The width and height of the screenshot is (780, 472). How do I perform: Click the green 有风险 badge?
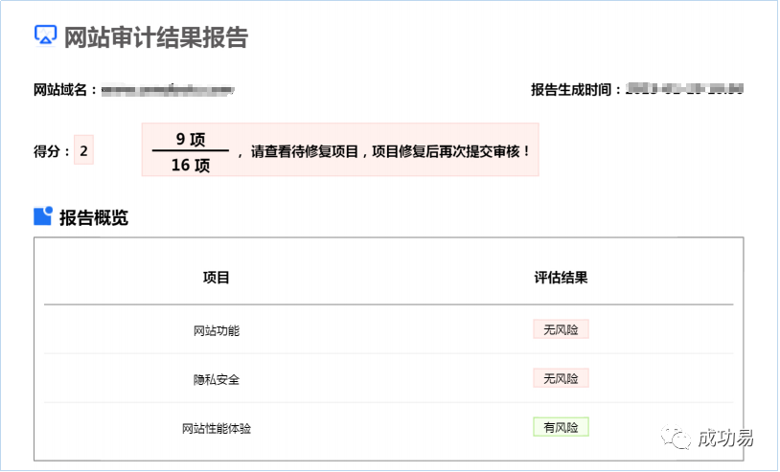pos(561,427)
